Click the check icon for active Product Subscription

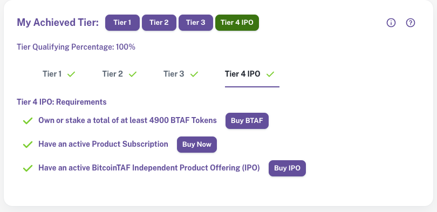click(28, 145)
